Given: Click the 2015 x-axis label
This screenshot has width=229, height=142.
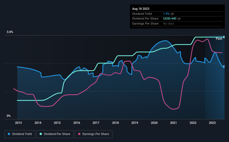Looking at the screenshot, I should [57, 123].
